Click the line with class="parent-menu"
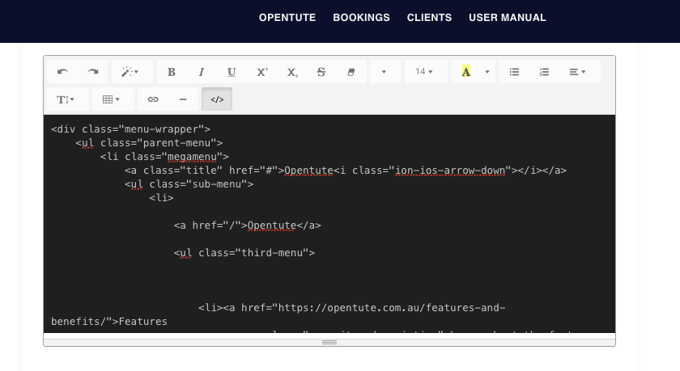680x371 pixels. click(149, 143)
